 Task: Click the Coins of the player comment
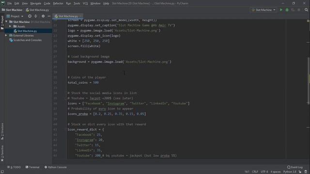pyautogui.click(x=87, y=77)
